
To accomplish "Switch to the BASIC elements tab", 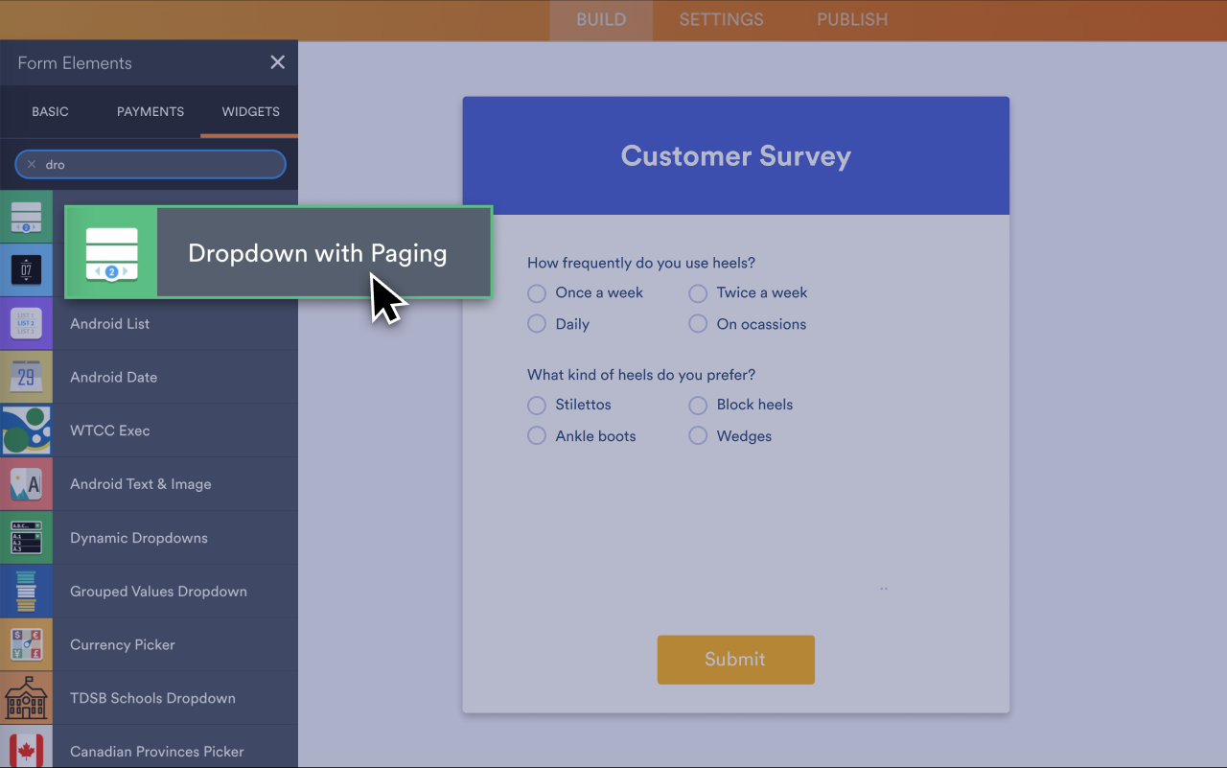I will coord(50,111).
